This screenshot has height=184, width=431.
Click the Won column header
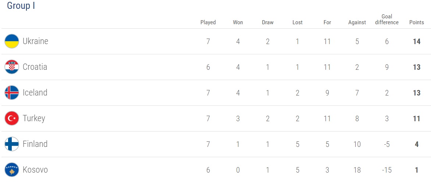coord(238,22)
